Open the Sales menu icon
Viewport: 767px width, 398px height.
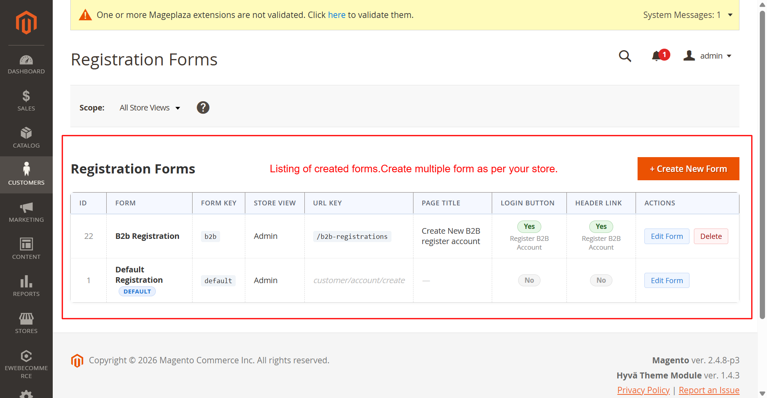tap(26, 100)
